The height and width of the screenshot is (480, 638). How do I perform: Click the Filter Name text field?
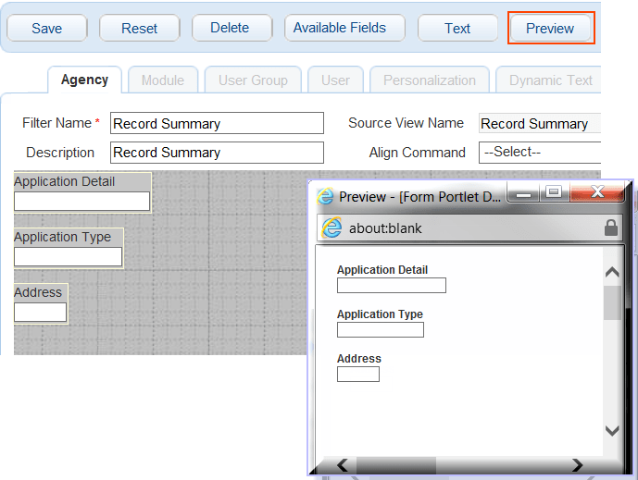coord(217,124)
